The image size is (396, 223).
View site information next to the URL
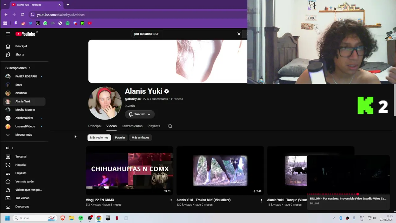[32, 15]
